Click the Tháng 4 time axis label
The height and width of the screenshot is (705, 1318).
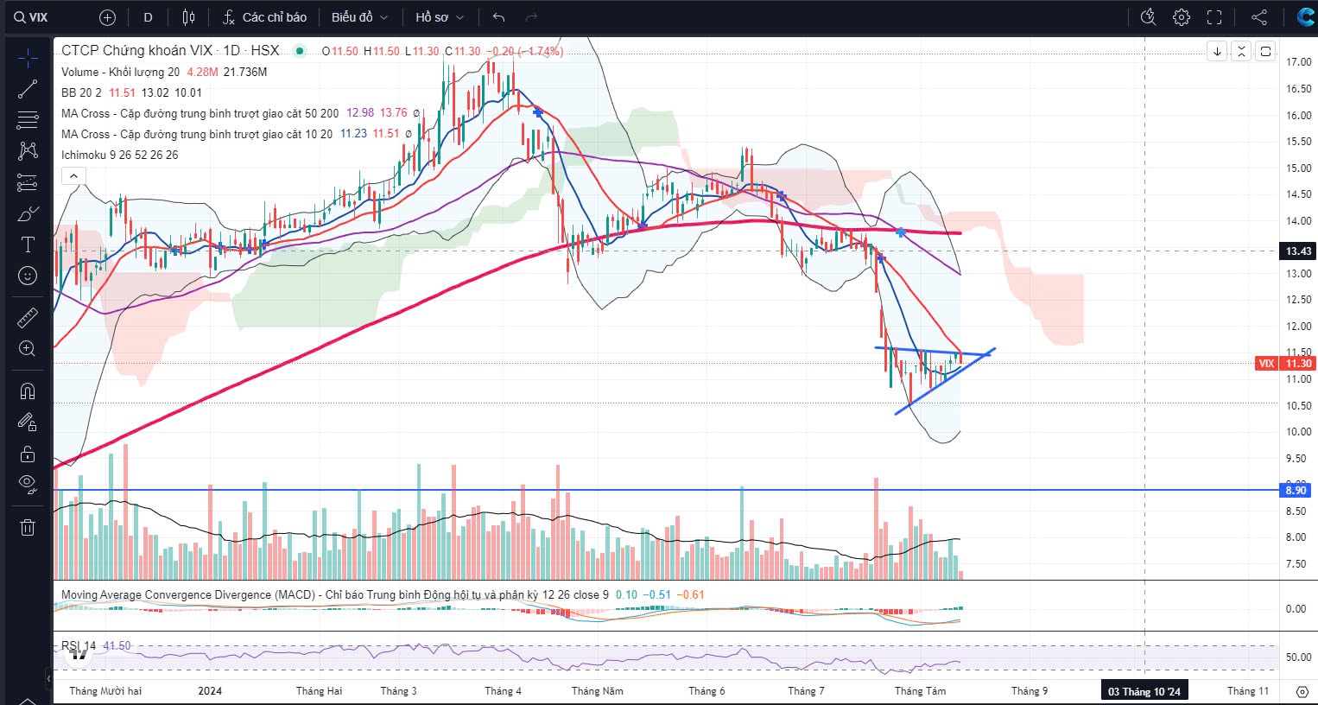click(503, 691)
